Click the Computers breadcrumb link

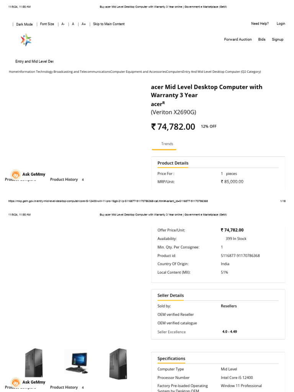pyautogui.click(x=174, y=72)
